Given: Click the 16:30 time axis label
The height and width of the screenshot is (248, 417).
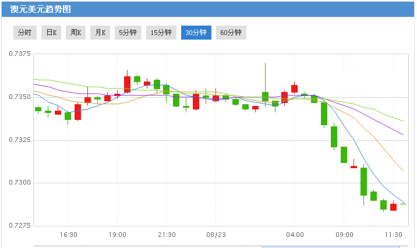Looking at the screenshot, I should 69,235.
